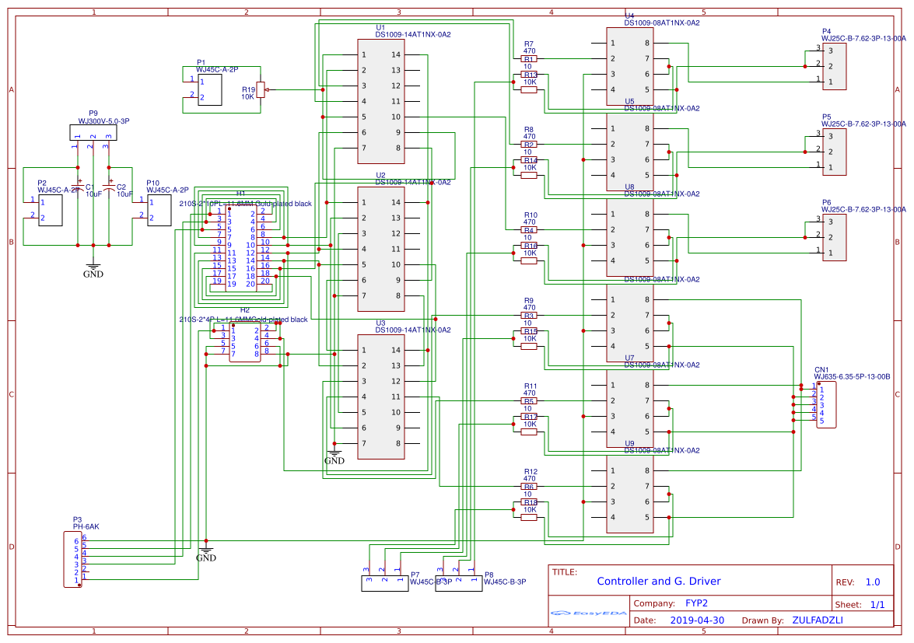Viewport: 914px width, 643px height.
Task: Select the U9 8-pin driver IC
Action: (629, 494)
